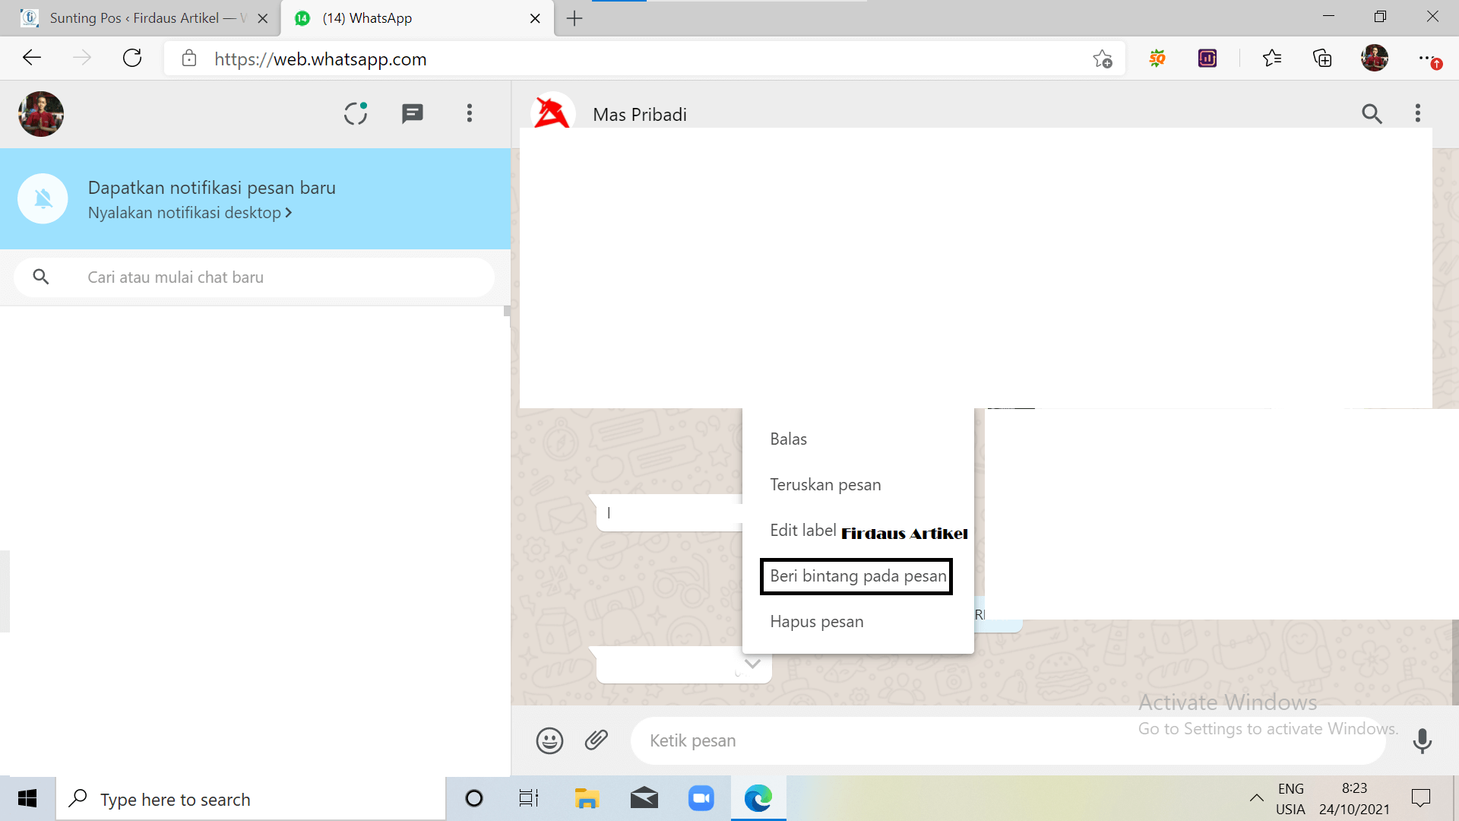The width and height of the screenshot is (1459, 821).
Task: Choose Teruskan pesan menu entry
Action: [x=825, y=485]
